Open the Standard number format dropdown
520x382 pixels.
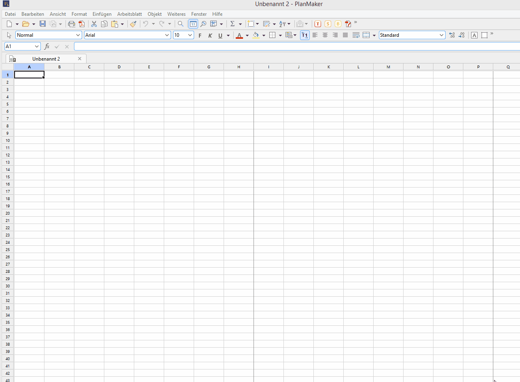click(442, 35)
